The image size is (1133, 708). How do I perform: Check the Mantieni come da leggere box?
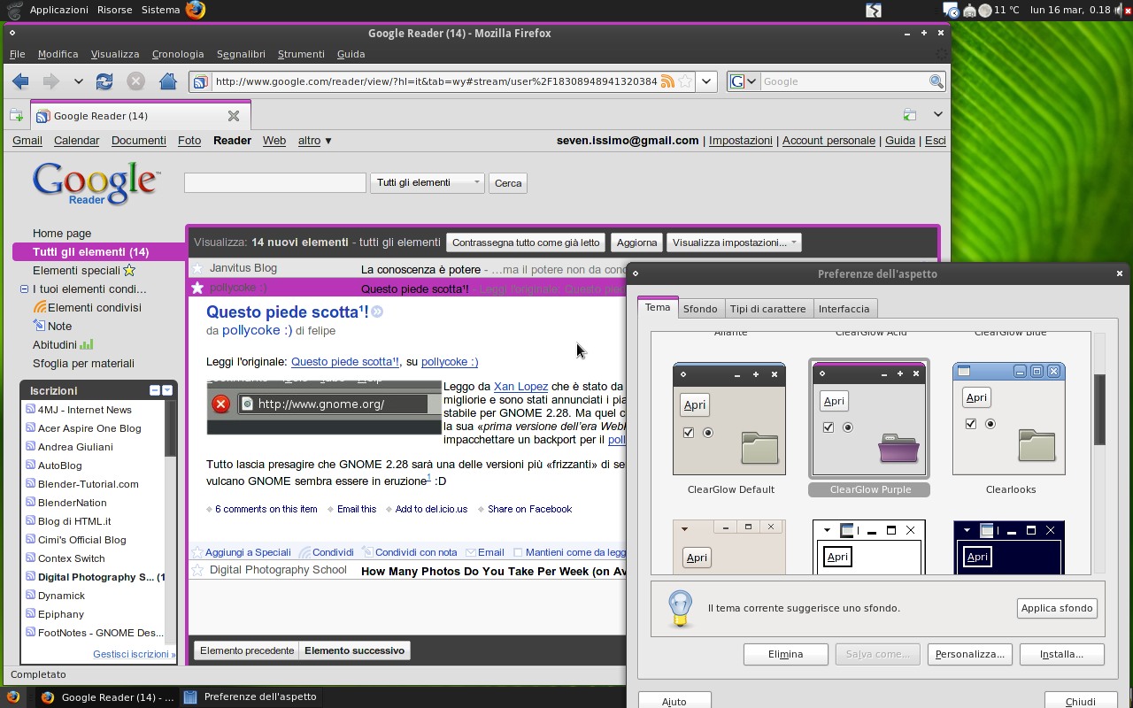tap(518, 552)
